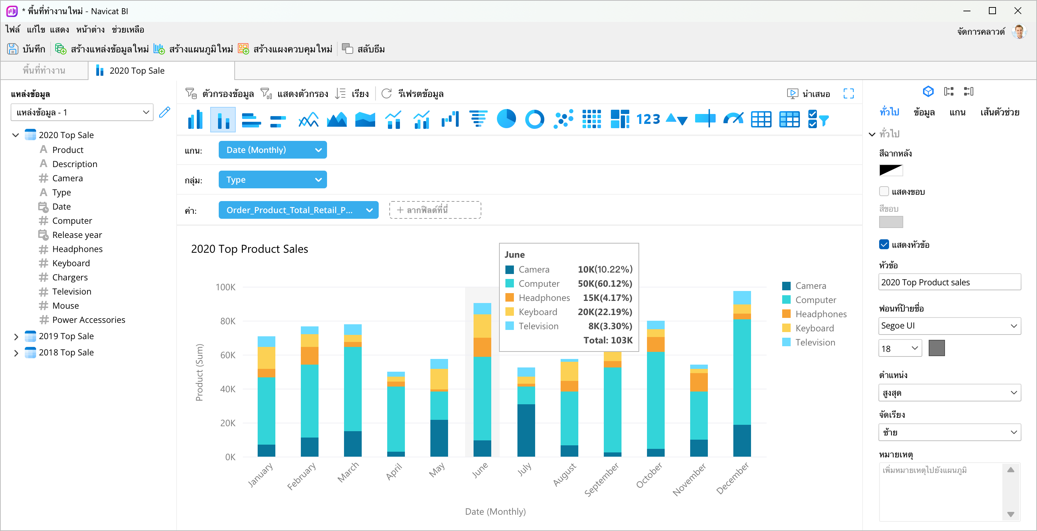Click the บันทึก save button
1037x531 pixels.
coord(27,49)
